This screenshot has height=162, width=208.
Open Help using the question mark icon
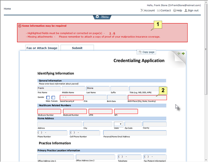175,10
